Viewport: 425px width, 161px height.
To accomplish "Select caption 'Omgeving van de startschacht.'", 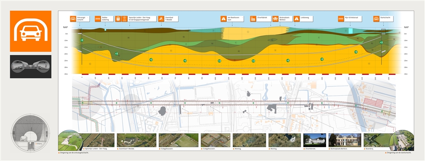I will [399, 153].
